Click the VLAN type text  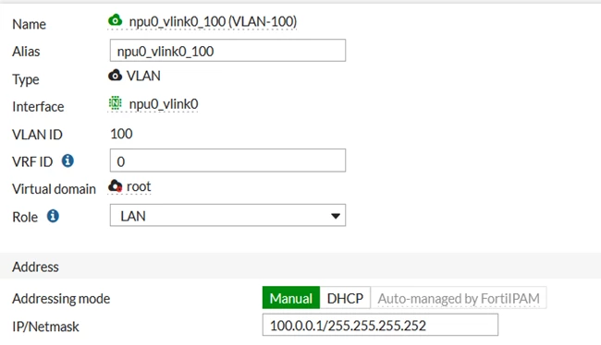click(x=143, y=76)
